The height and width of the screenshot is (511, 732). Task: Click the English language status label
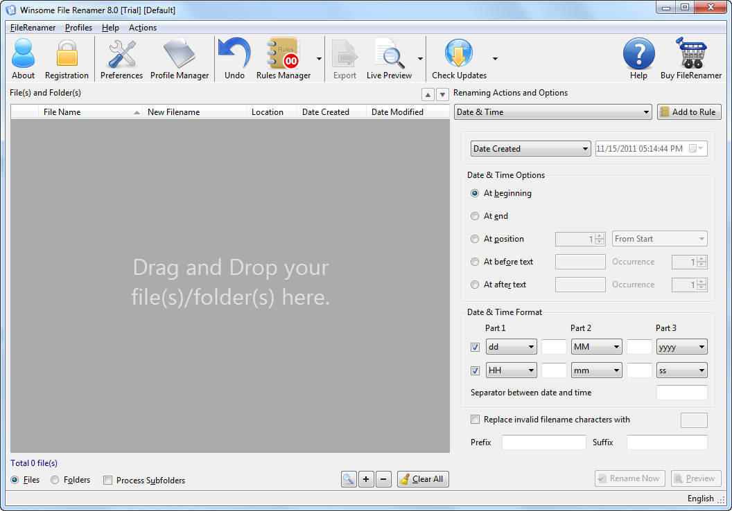pos(700,499)
